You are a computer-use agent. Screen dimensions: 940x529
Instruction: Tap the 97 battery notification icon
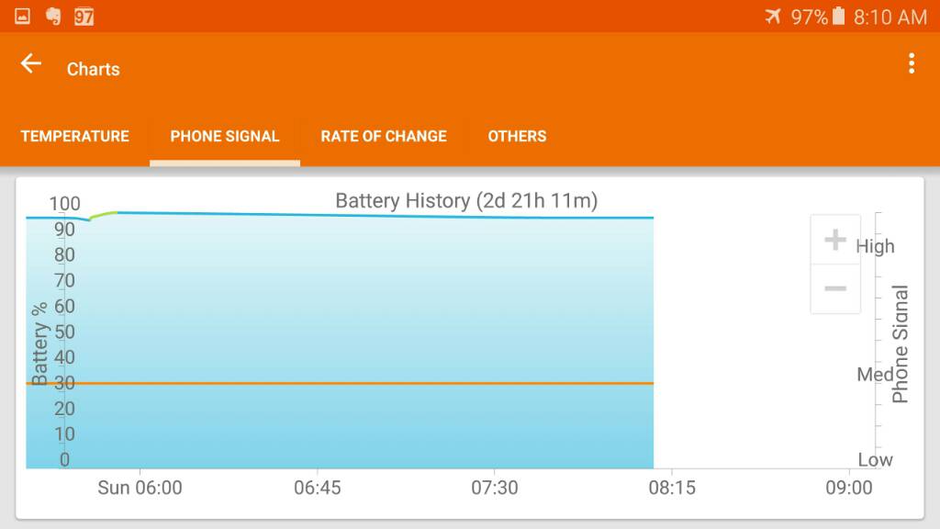(x=84, y=17)
